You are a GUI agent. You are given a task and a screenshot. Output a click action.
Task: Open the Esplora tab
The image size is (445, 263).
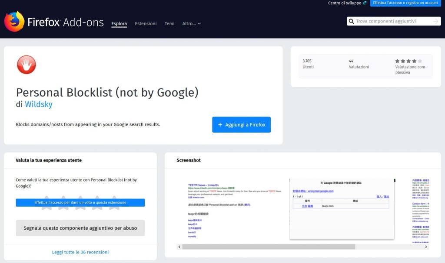pos(119,23)
